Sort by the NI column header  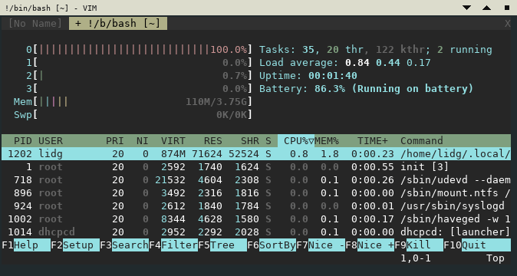coord(142,141)
